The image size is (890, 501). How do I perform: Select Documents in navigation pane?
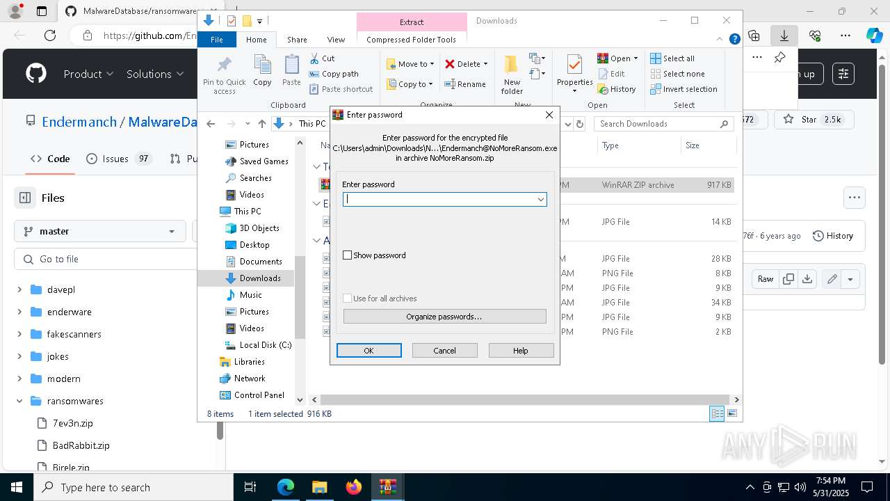254,262
